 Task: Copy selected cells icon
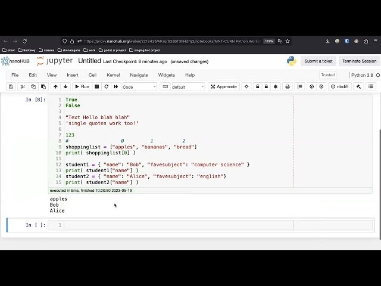(33, 86)
